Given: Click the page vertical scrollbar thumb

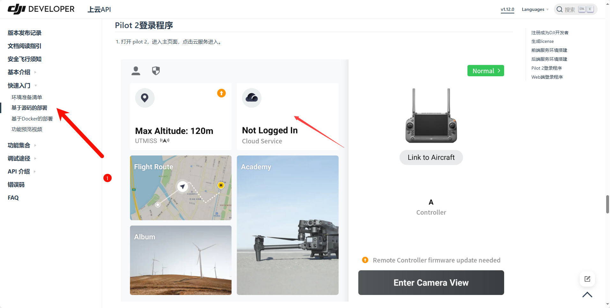Looking at the screenshot, I should 607,204.
